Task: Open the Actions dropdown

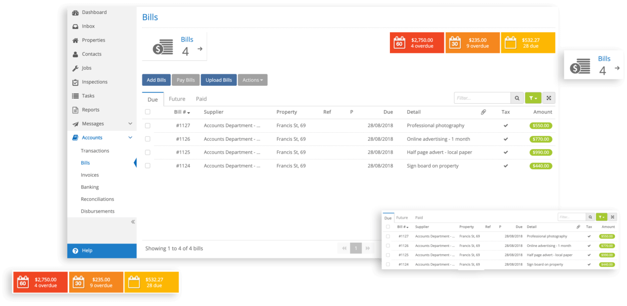Action: click(x=252, y=80)
